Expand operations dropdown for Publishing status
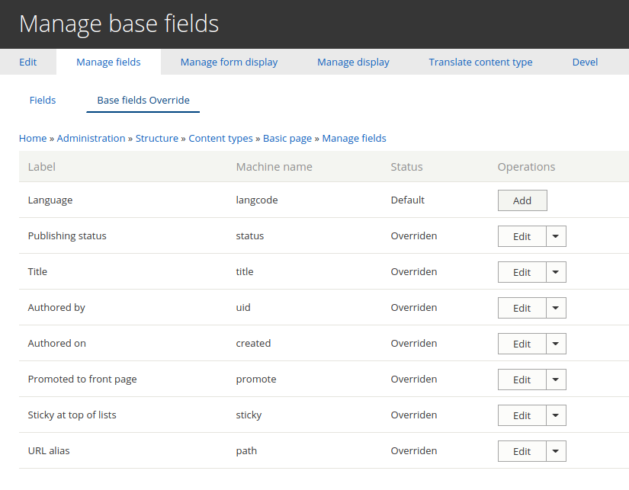This screenshot has height=490, width=629. click(556, 236)
